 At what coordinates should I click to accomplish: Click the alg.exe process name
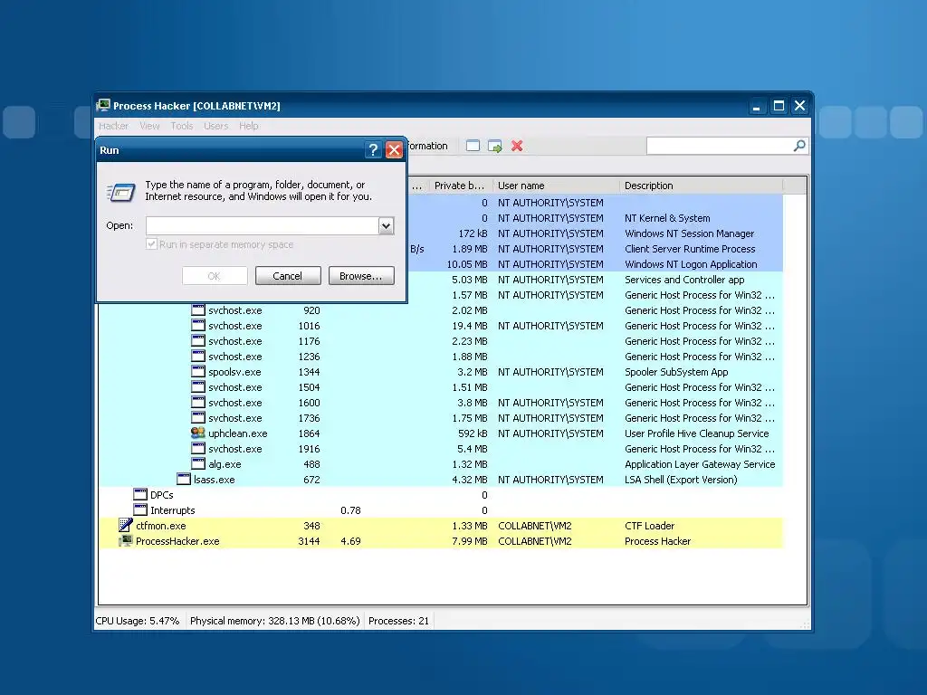click(x=225, y=464)
